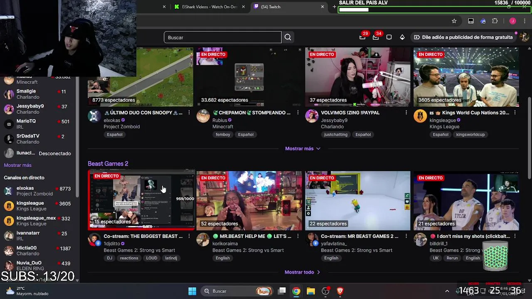Open Task View on the taskbar
532x299 pixels.
tap(282, 291)
